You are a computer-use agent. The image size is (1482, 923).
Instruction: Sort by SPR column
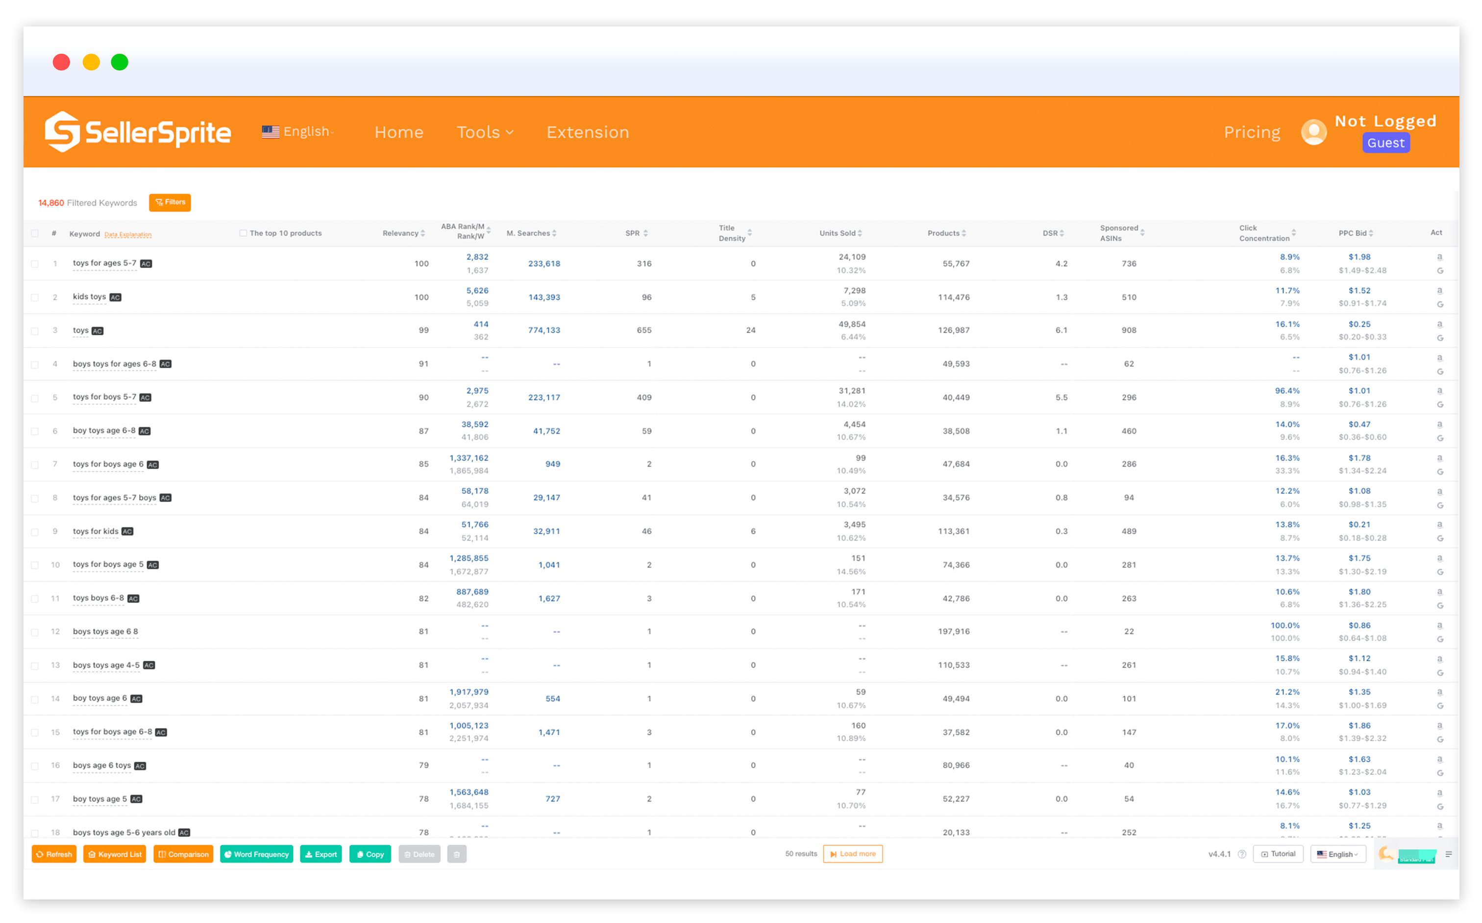(636, 233)
